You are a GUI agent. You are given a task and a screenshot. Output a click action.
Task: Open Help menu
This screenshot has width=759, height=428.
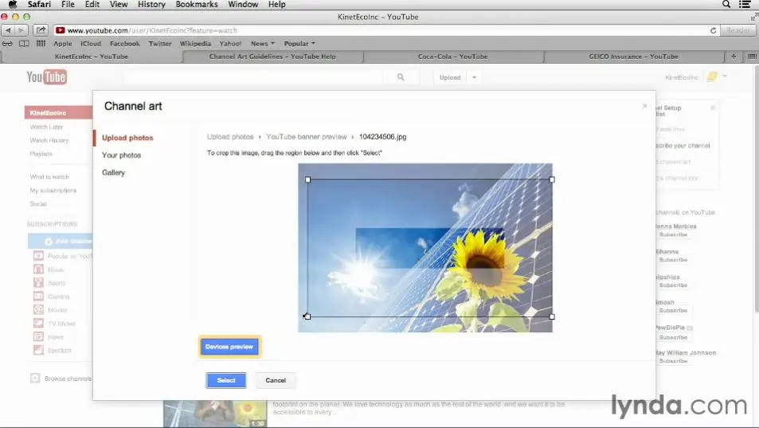[277, 4]
